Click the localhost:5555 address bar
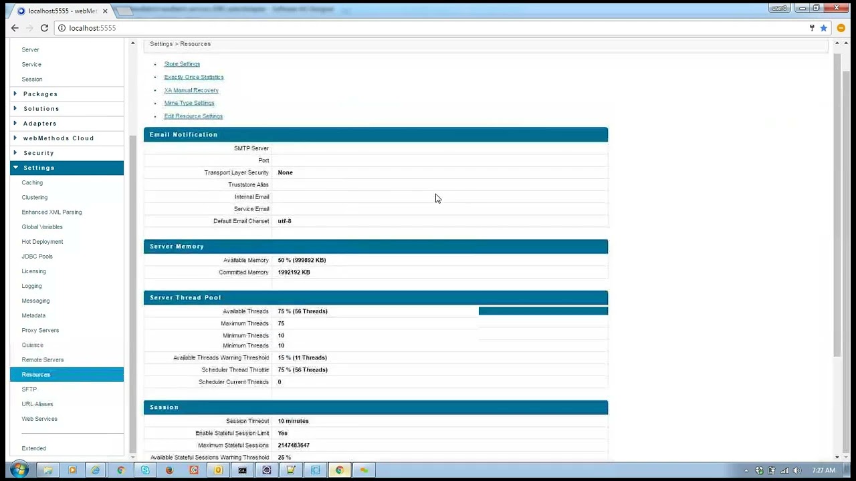 [428, 28]
